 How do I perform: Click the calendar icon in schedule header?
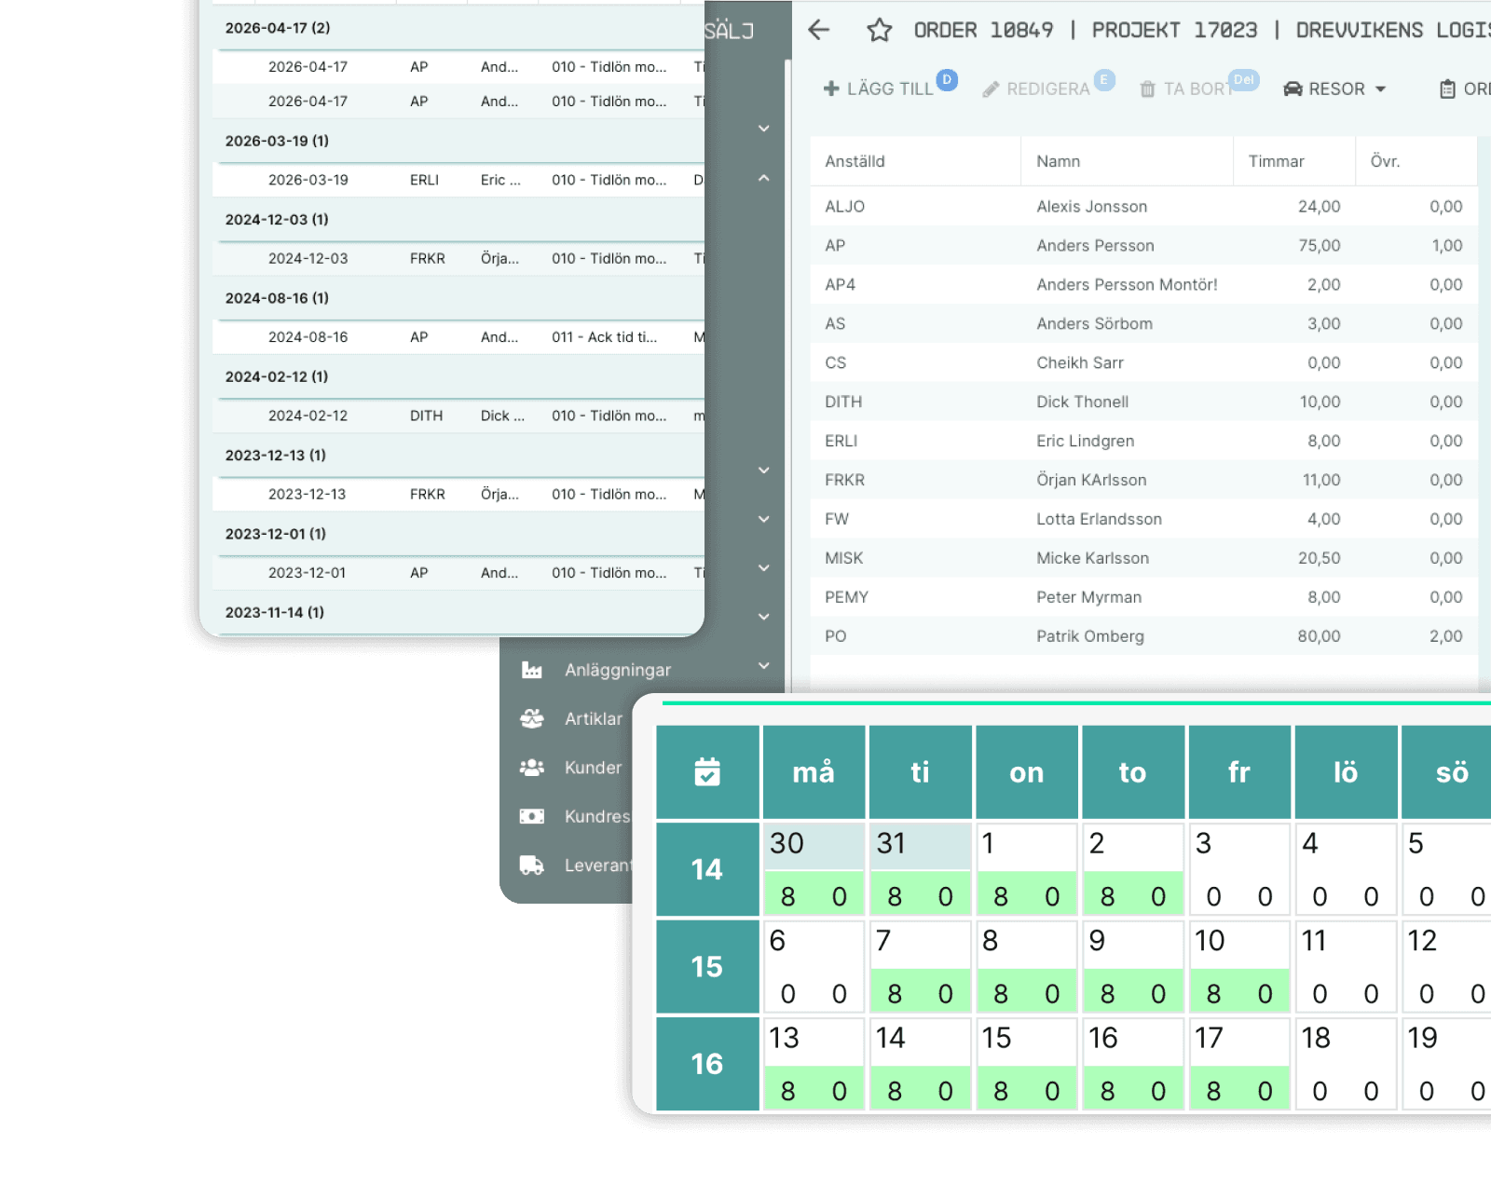(707, 771)
